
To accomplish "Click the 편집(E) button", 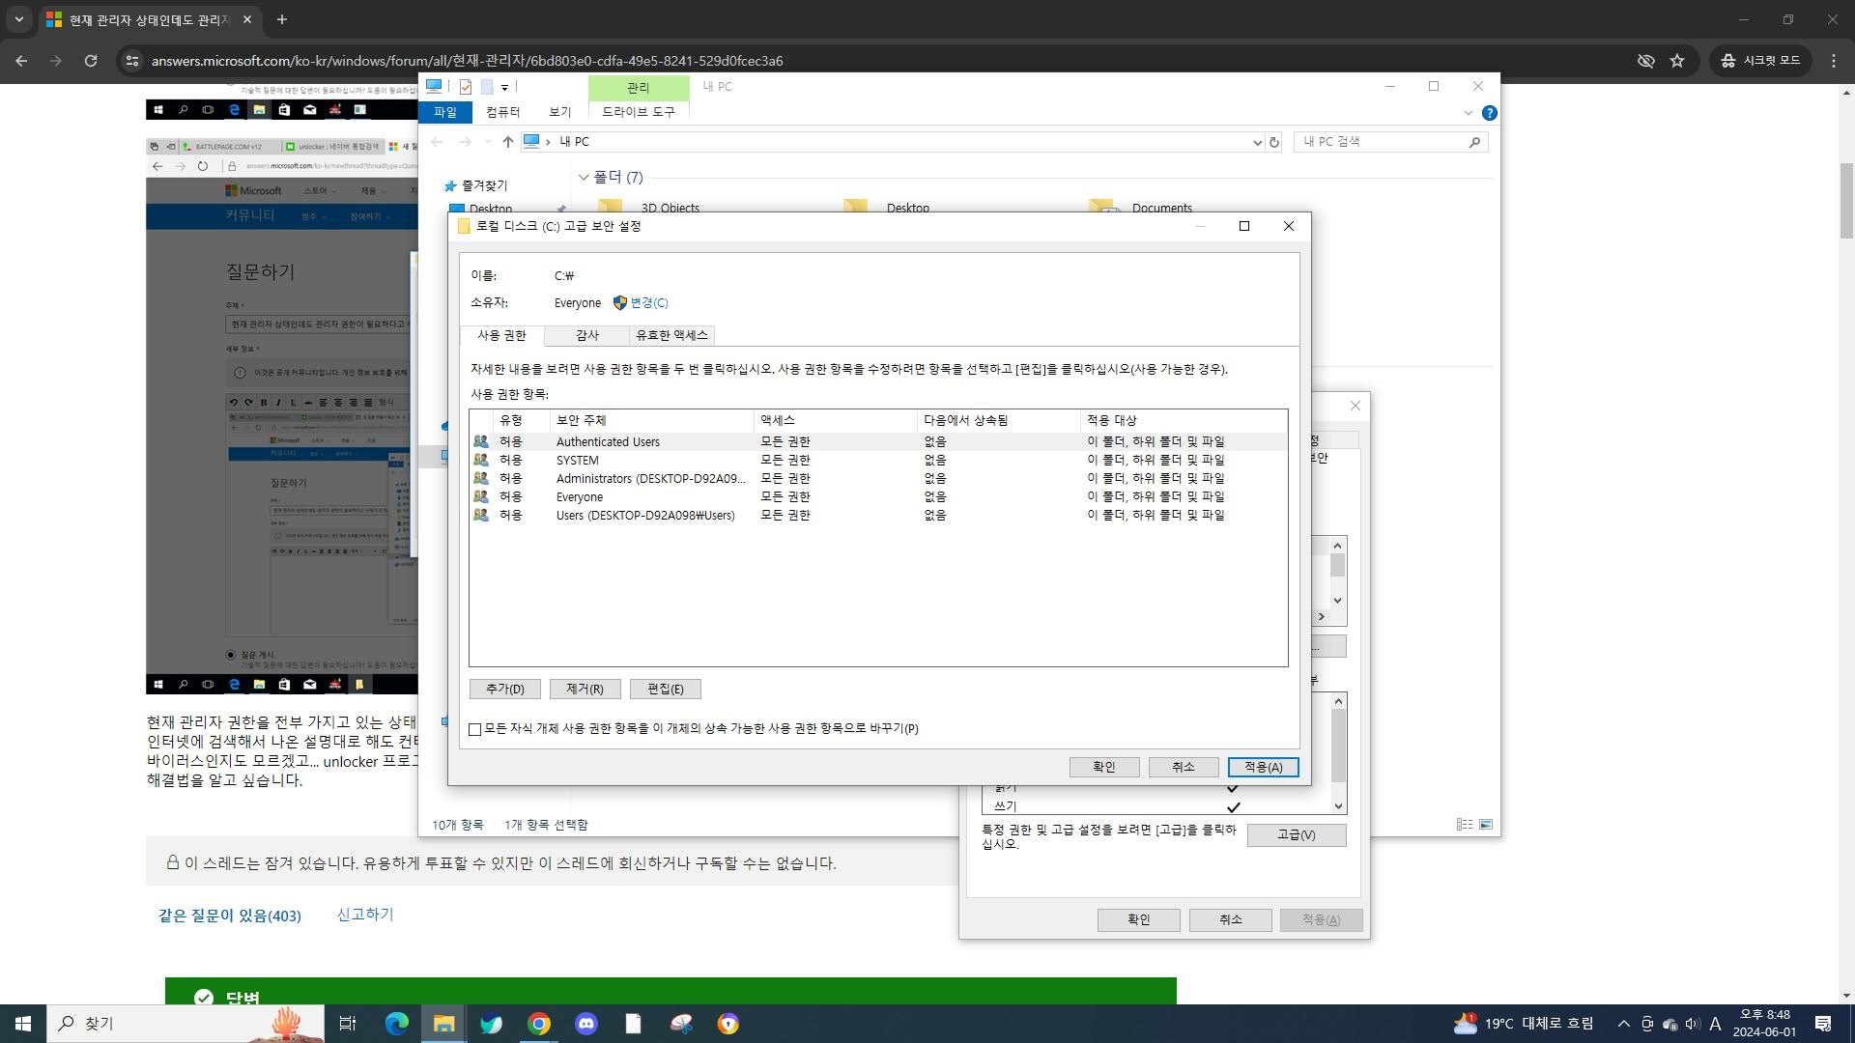I will click(665, 689).
